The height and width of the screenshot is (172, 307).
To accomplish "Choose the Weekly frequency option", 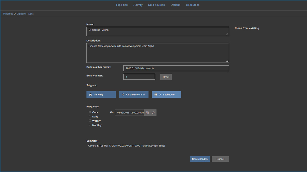I will (x=90, y=121).
